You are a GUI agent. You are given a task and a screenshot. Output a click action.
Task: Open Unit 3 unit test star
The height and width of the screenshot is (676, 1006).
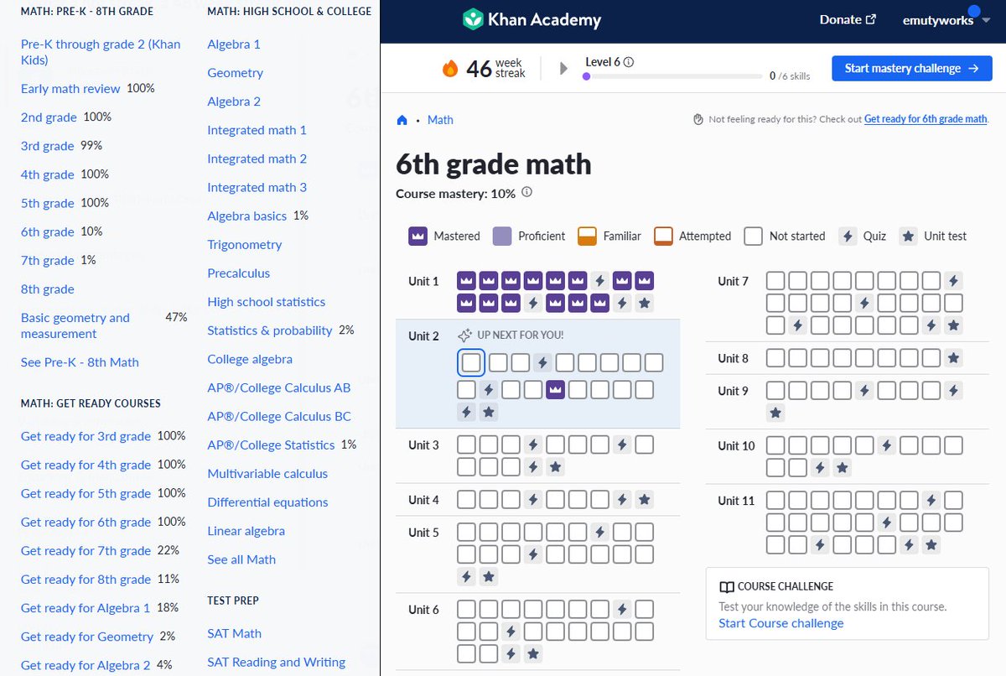pyautogui.click(x=555, y=466)
